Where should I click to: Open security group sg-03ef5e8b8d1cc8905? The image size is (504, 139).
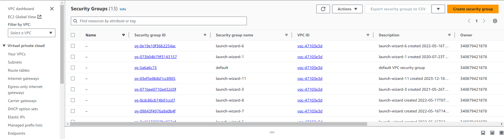point(155,78)
